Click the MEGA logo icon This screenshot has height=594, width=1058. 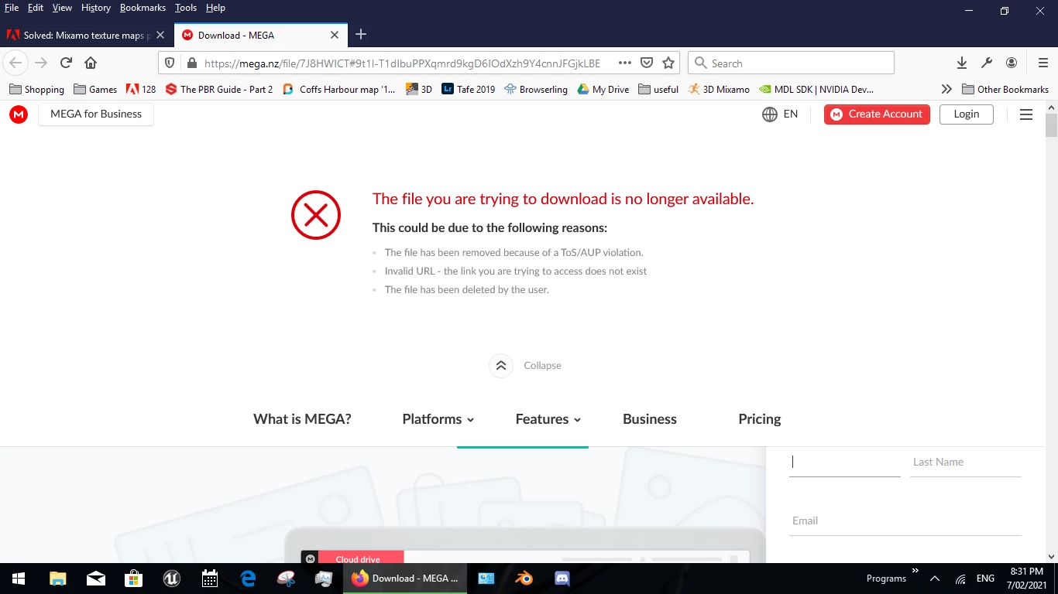click(19, 114)
